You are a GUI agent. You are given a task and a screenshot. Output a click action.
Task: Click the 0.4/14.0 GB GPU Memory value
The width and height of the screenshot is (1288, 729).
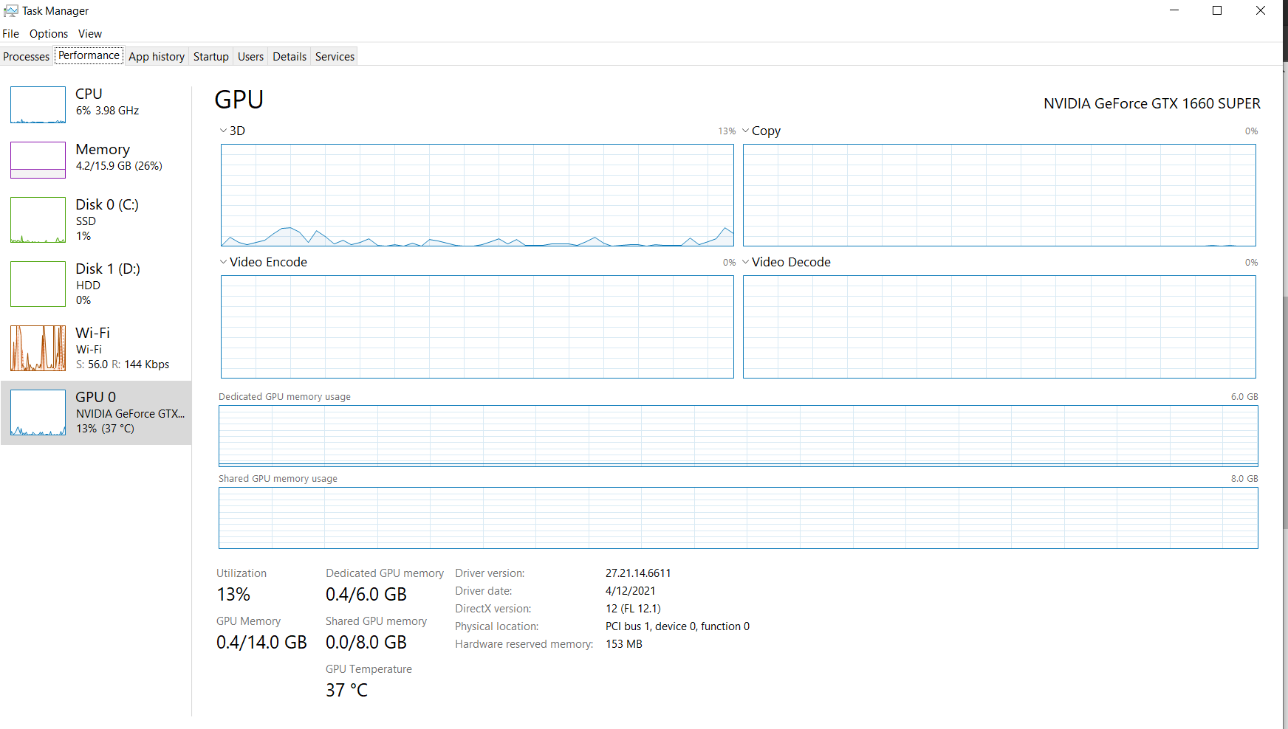261,643
